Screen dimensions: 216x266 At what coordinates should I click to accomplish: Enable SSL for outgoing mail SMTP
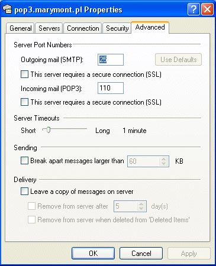[x=24, y=74]
